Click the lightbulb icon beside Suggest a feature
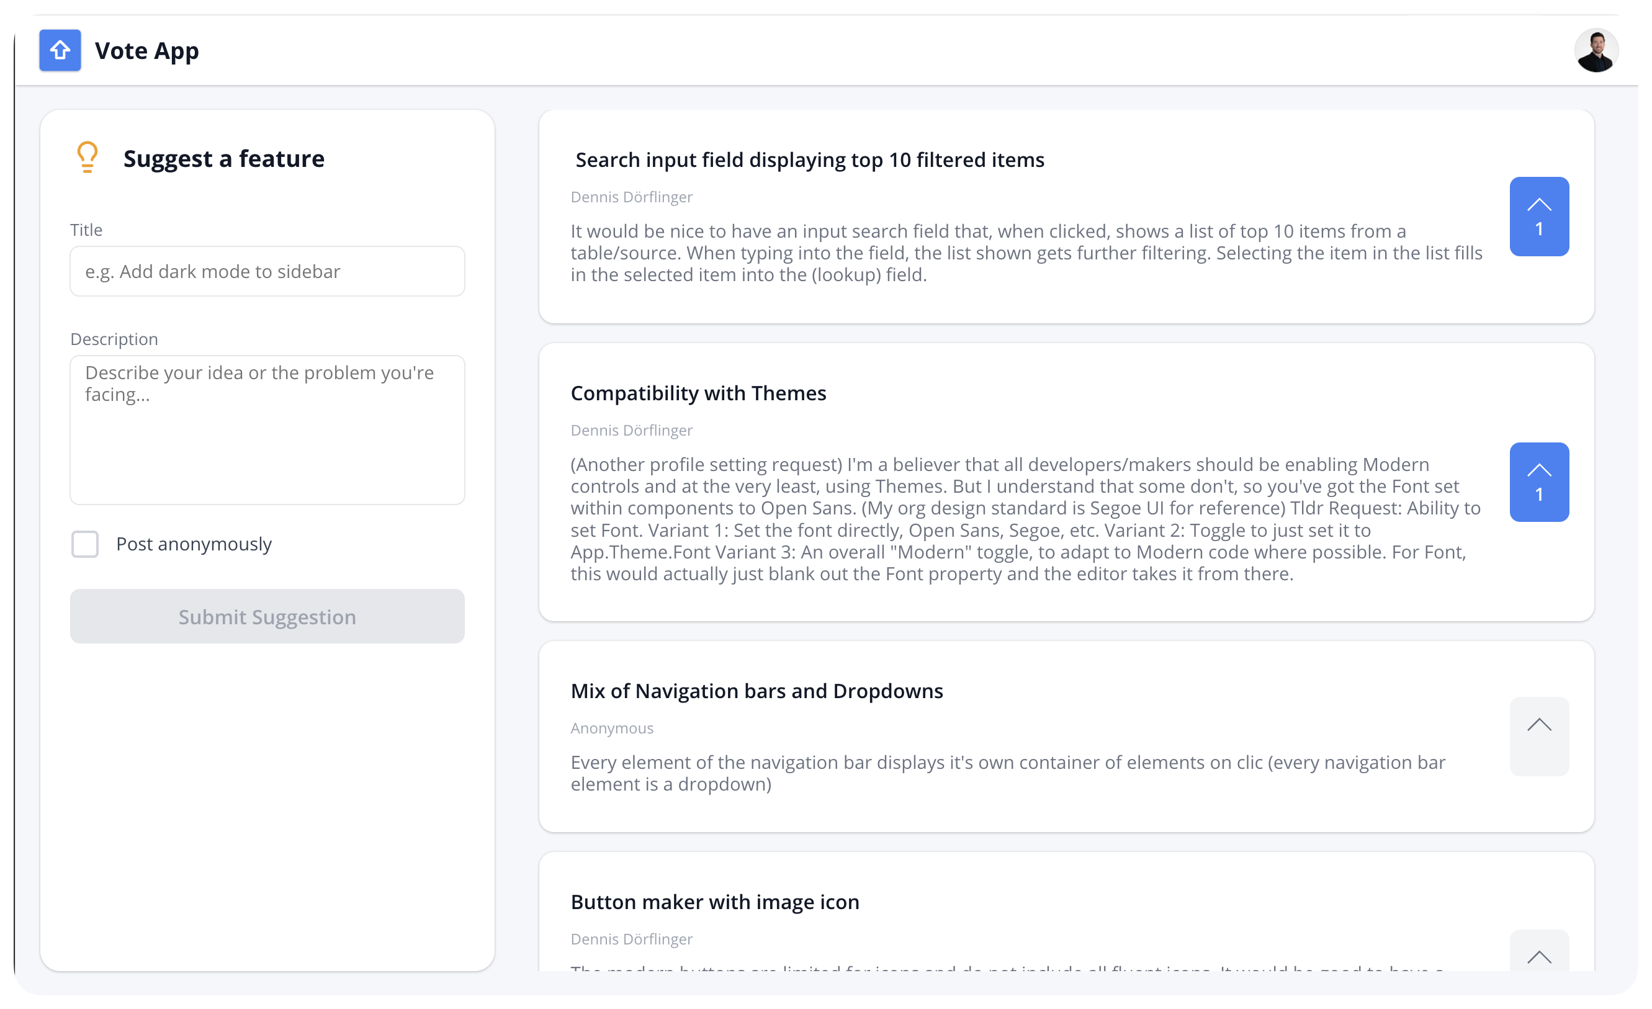The height and width of the screenshot is (1009, 1652). [x=88, y=157]
